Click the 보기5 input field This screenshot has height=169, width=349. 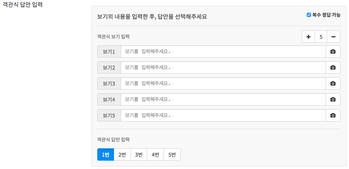point(223,115)
